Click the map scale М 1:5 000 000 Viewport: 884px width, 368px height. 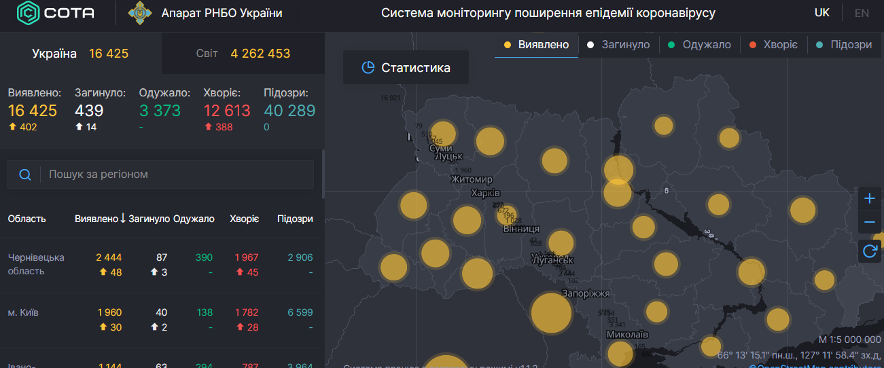[x=849, y=339]
